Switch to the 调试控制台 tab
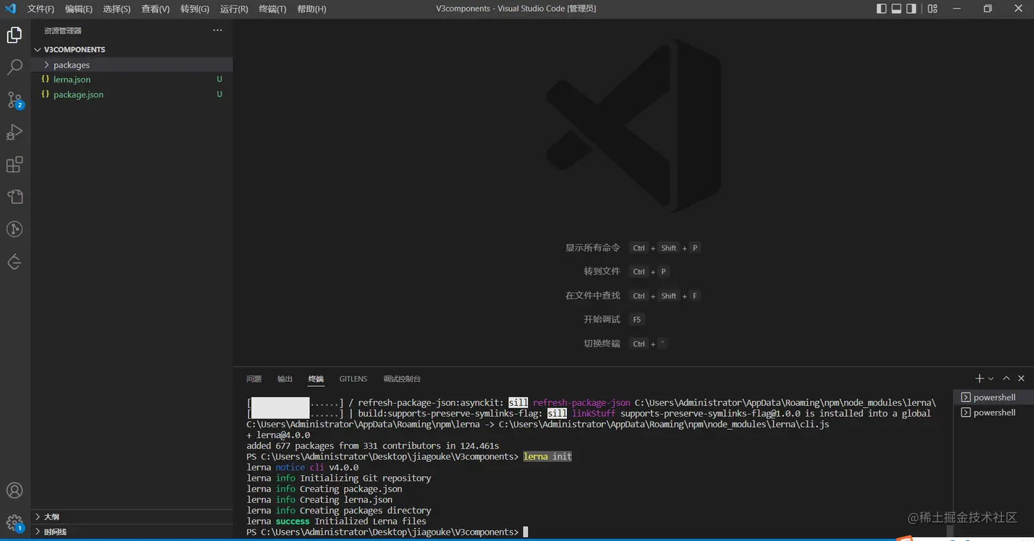Viewport: 1034px width, 541px height. [402, 379]
